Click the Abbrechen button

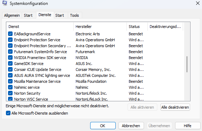[x=131, y=126]
